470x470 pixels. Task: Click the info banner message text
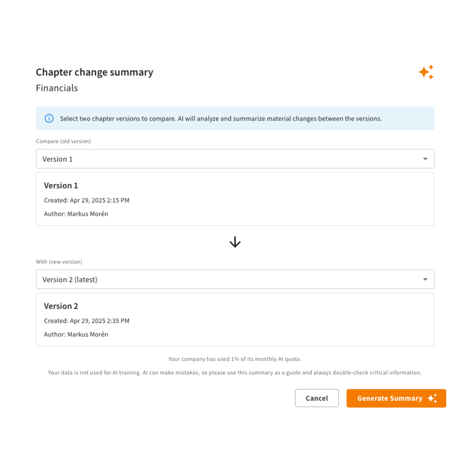coord(221,119)
